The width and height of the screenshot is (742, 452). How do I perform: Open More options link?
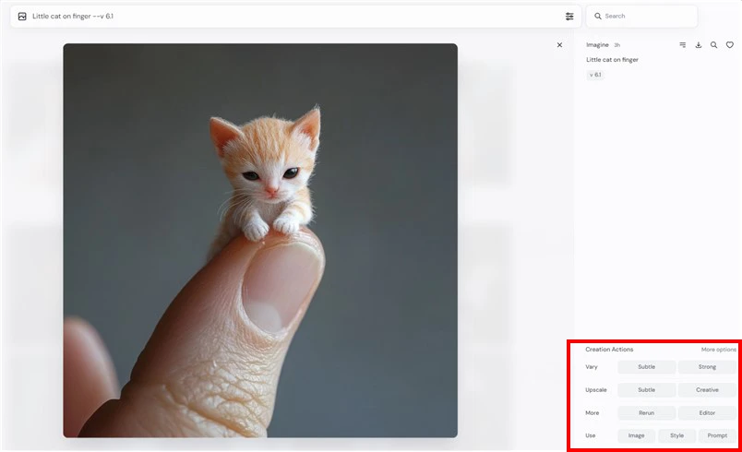click(x=718, y=350)
